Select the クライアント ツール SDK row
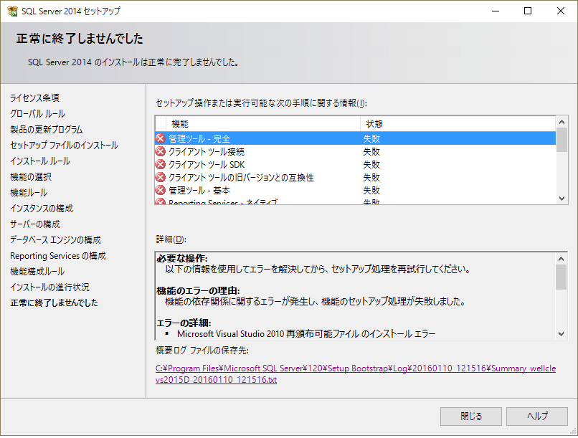 [356, 164]
